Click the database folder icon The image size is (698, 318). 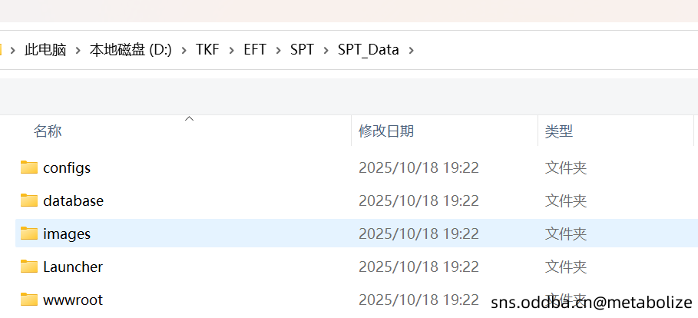click(x=29, y=200)
